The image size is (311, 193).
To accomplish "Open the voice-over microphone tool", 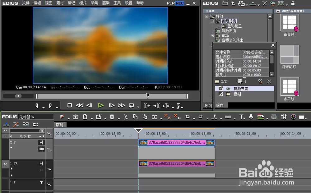I will (x=251, y=117).
